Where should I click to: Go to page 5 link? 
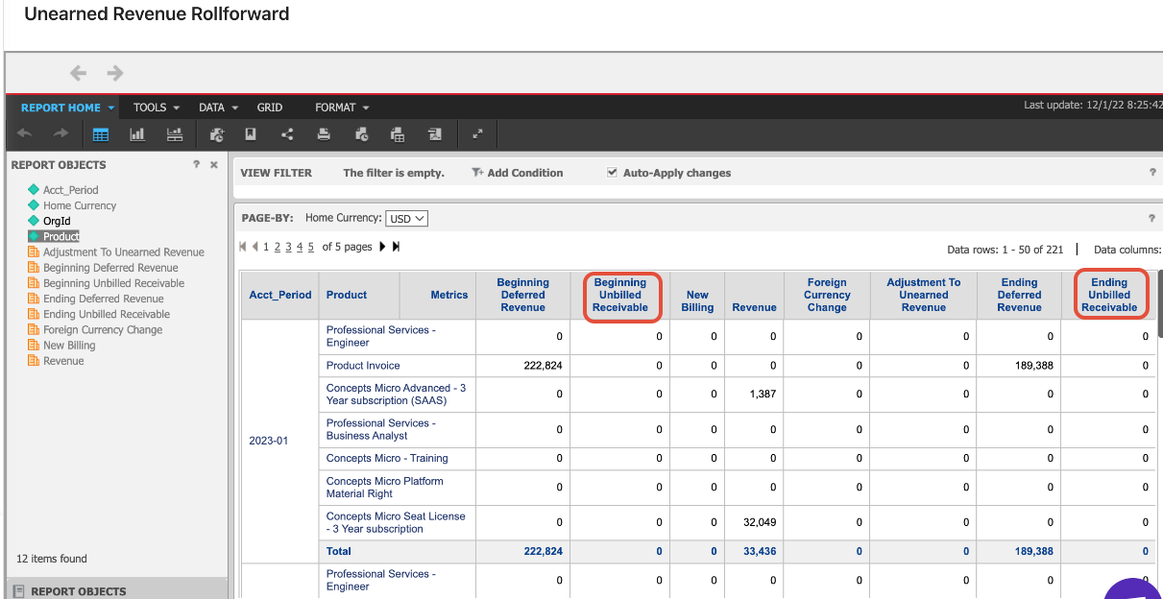pos(311,247)
